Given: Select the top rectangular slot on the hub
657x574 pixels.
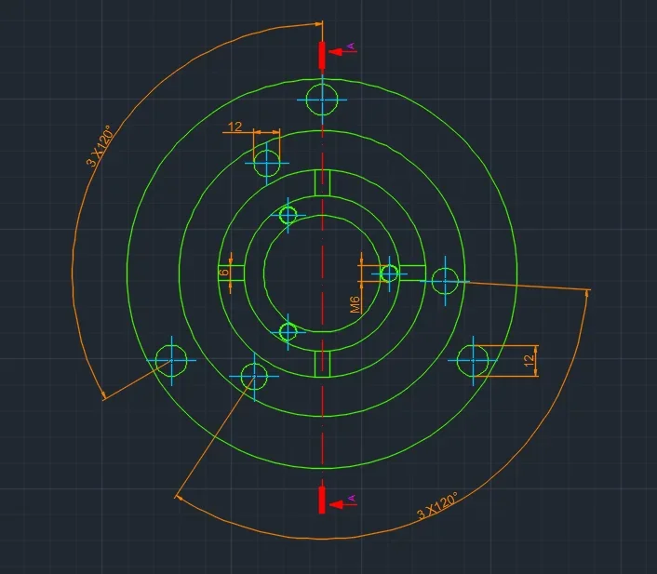Looking at the screenshot, I should click(322, 182).
